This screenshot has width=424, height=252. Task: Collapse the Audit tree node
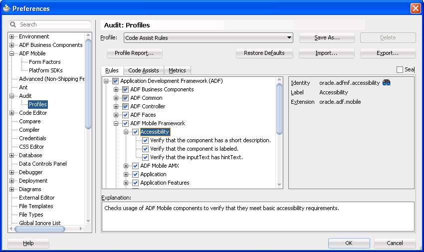pyautogui.click(x=11, y=96)
